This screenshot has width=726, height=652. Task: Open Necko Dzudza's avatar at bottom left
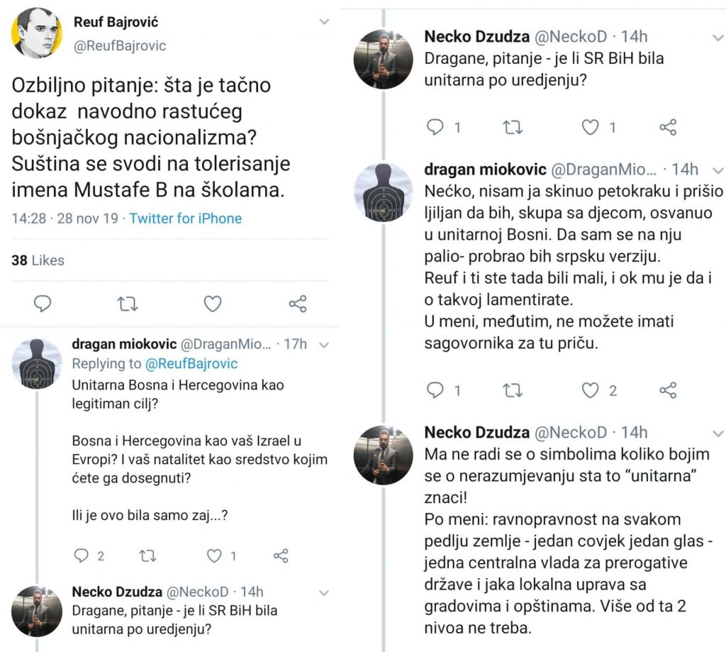tap(37, 612)
